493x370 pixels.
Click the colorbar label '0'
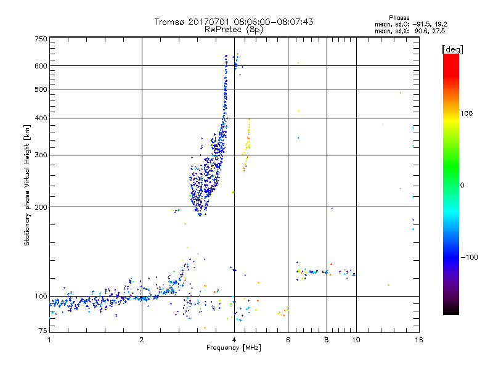pyautogui.click(x=462, y=186)
